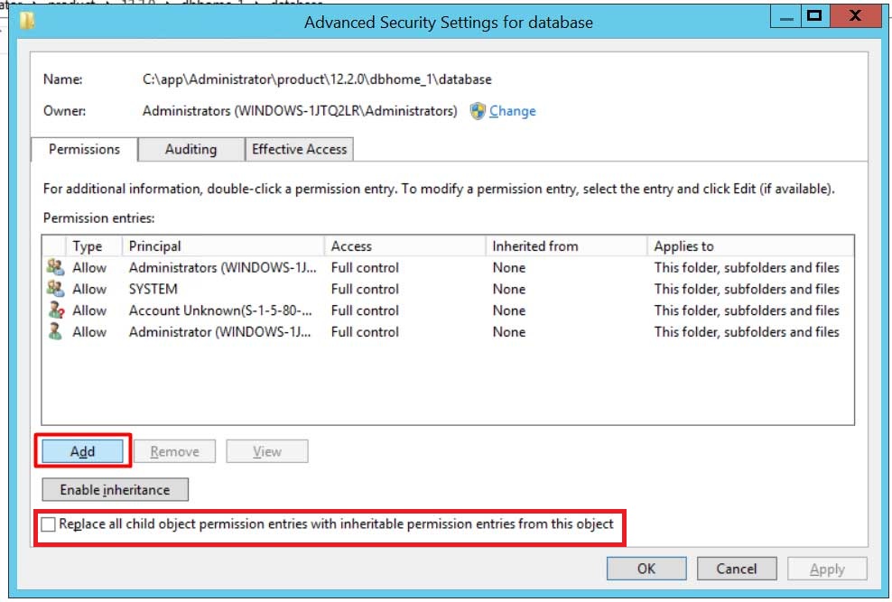Open the Effective Access tab
Image resolution: width=892 pixels, height=602 pixels.
pyautogui.click(x=299, y=150)
